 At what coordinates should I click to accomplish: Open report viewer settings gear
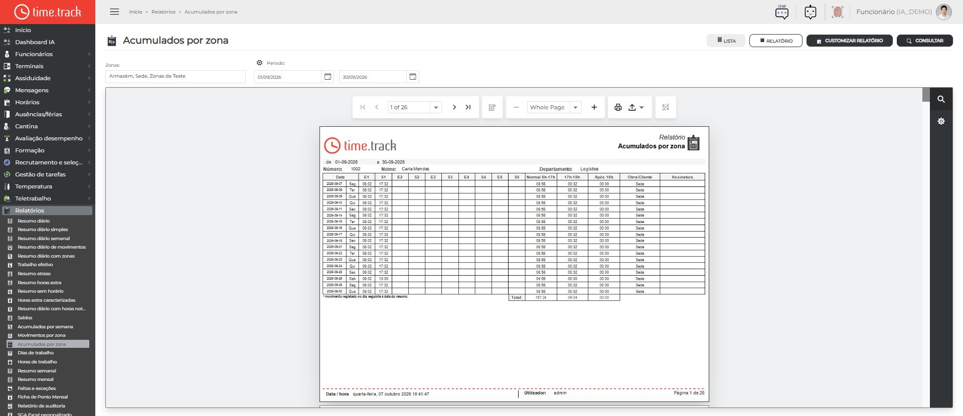click(x=941, y=121)
